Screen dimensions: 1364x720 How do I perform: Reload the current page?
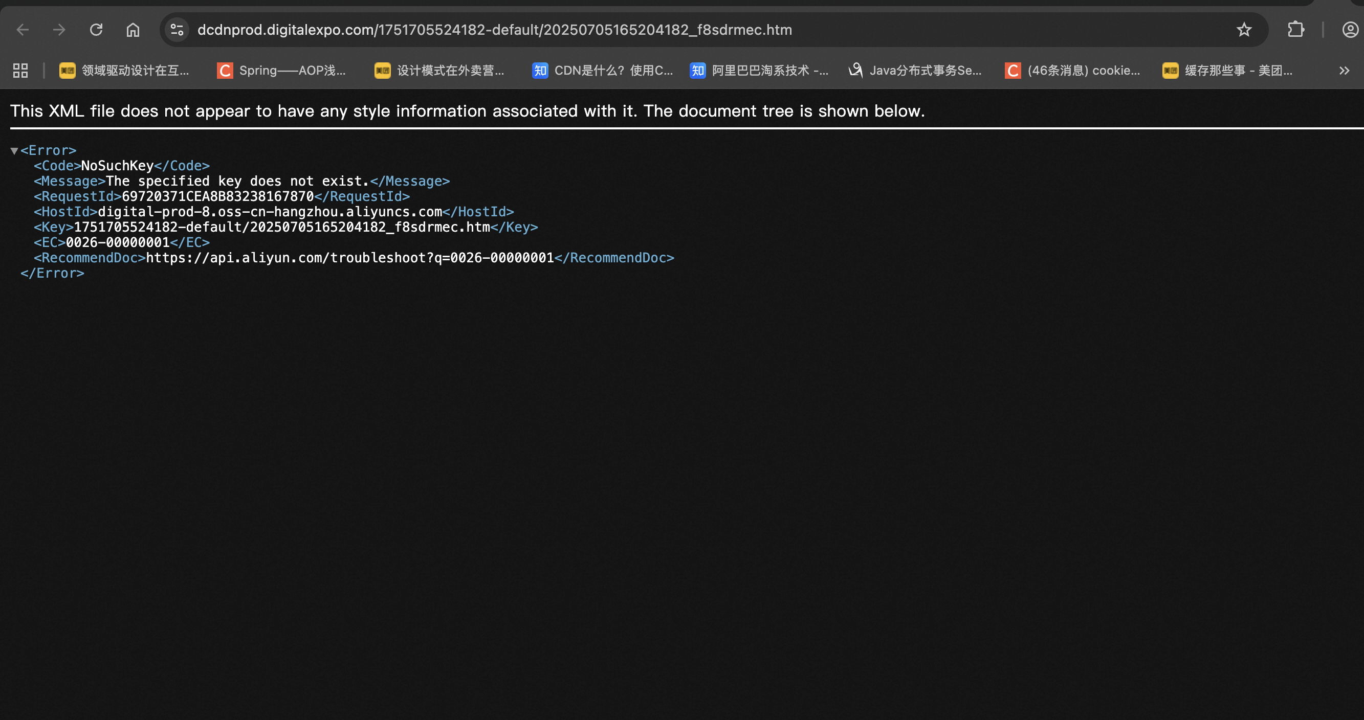pos(96,30)
